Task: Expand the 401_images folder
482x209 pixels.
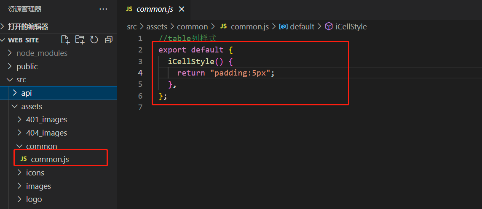Action: coord(46,120)
